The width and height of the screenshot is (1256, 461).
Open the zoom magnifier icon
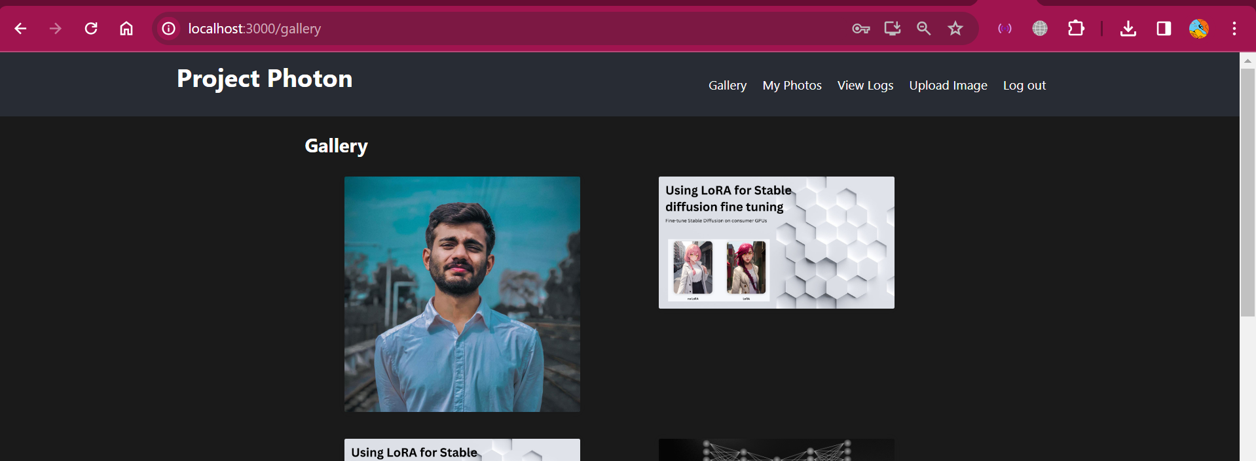[x=924, y=29]
